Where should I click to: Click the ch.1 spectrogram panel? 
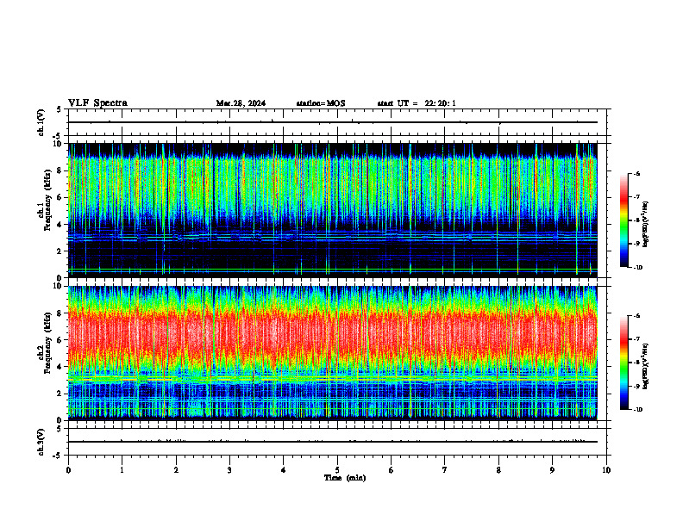(x=333, y=210)
